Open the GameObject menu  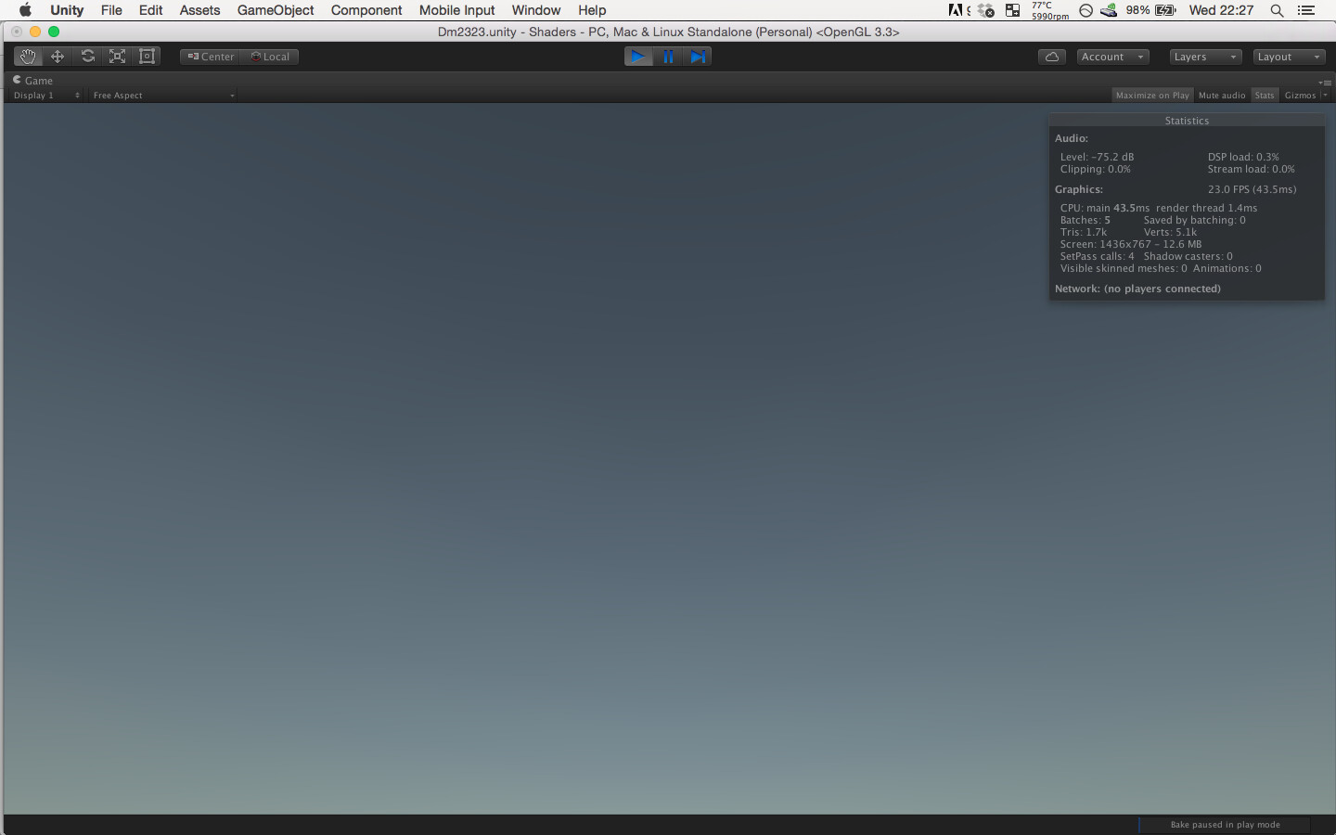coord(275,10)
